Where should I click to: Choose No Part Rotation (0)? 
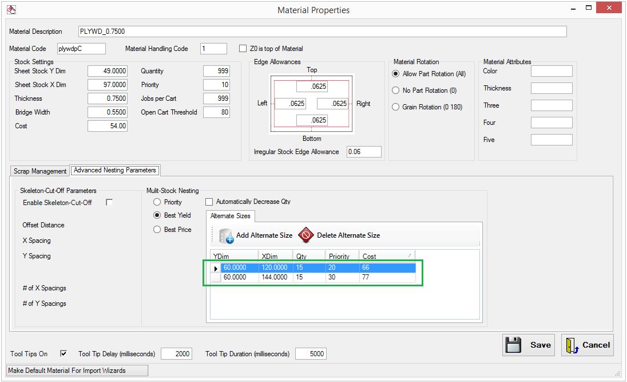pyautogui.click(x=395, y=90)
